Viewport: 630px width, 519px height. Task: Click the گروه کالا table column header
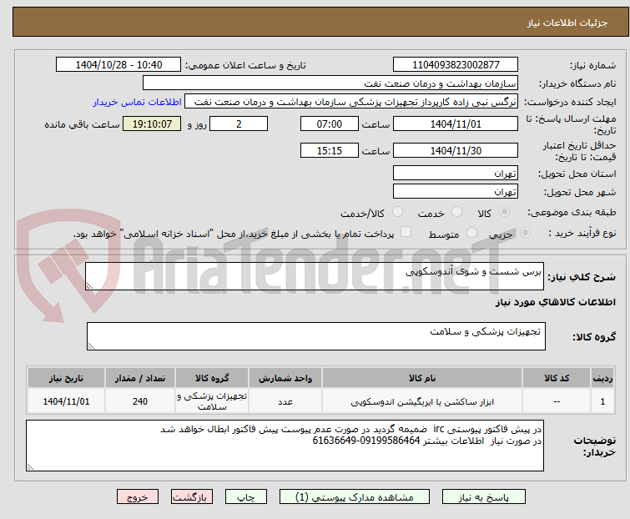[212, 378]
